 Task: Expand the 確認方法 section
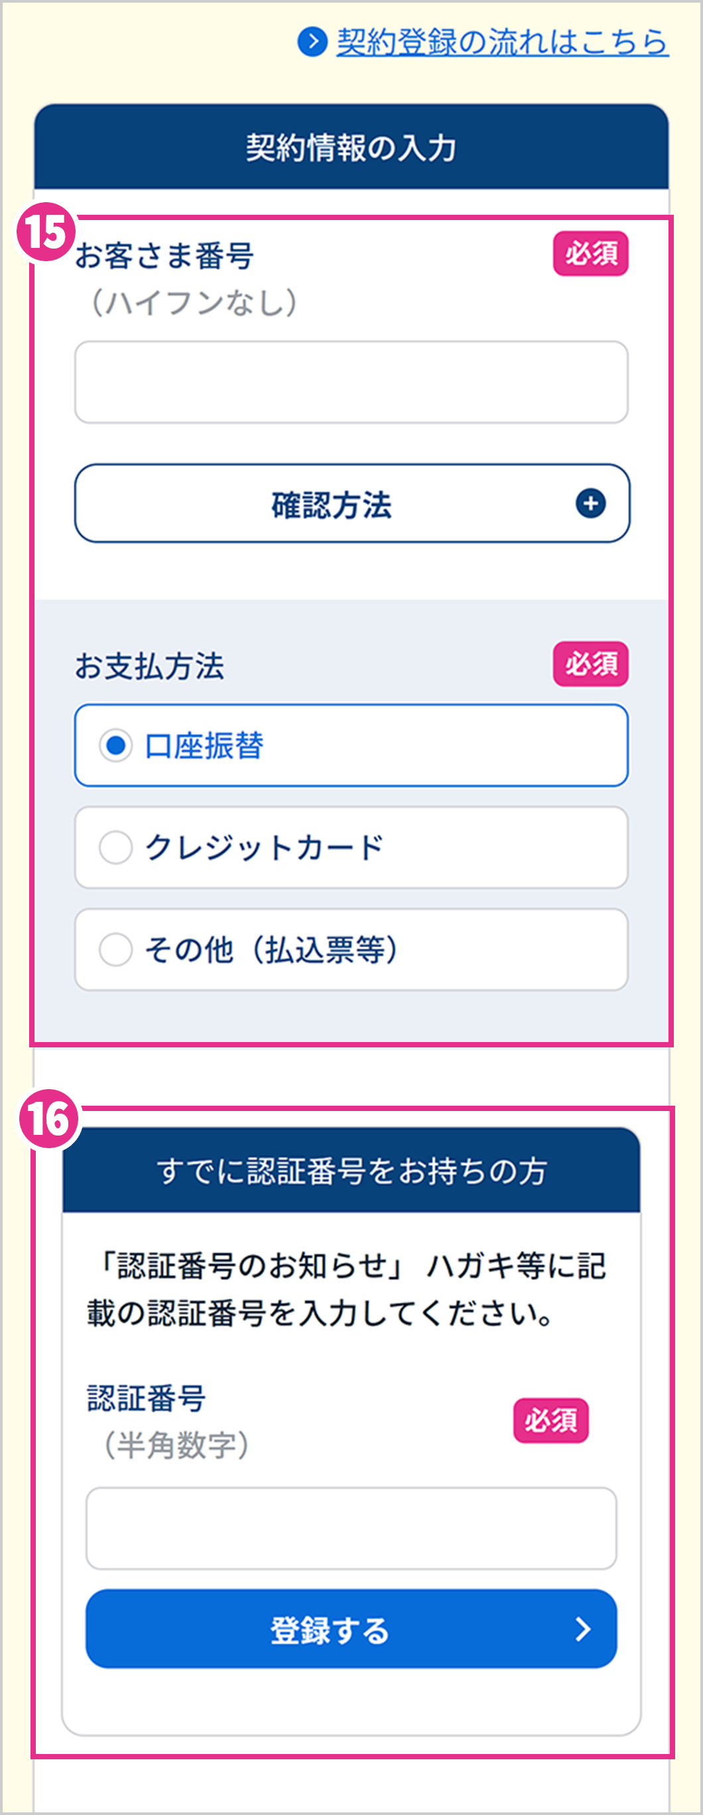(352, 503)
